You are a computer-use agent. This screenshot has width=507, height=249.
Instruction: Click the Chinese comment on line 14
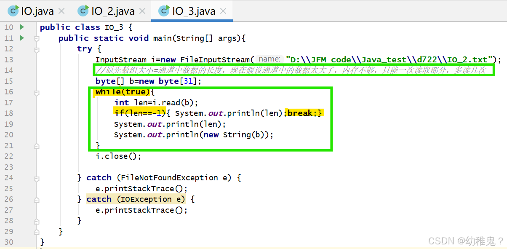click(291, 70)
